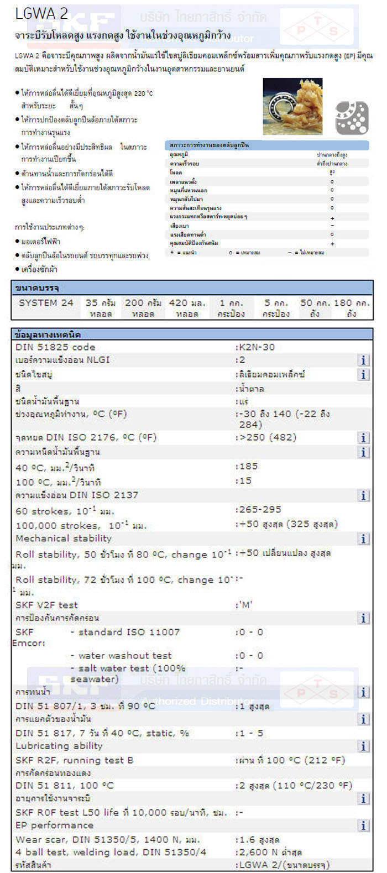Click the DIN 51 807/1 row label
Image resolution: width=387 pixels, height=873 pixels.
[86, 706]
